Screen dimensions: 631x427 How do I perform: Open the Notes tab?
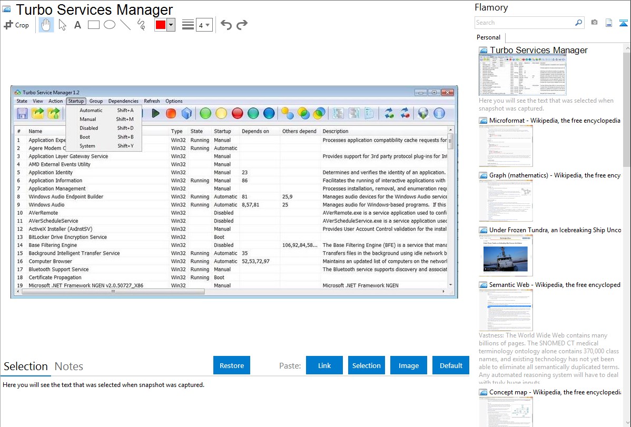[69, 366]
